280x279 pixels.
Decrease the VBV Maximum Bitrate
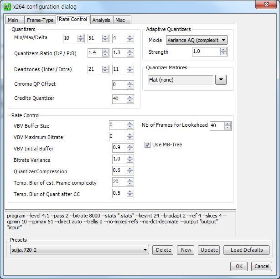pos(130,139)
